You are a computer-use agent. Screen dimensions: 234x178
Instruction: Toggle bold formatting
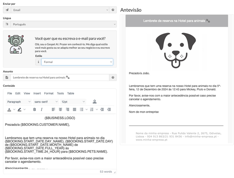point(34,109)
